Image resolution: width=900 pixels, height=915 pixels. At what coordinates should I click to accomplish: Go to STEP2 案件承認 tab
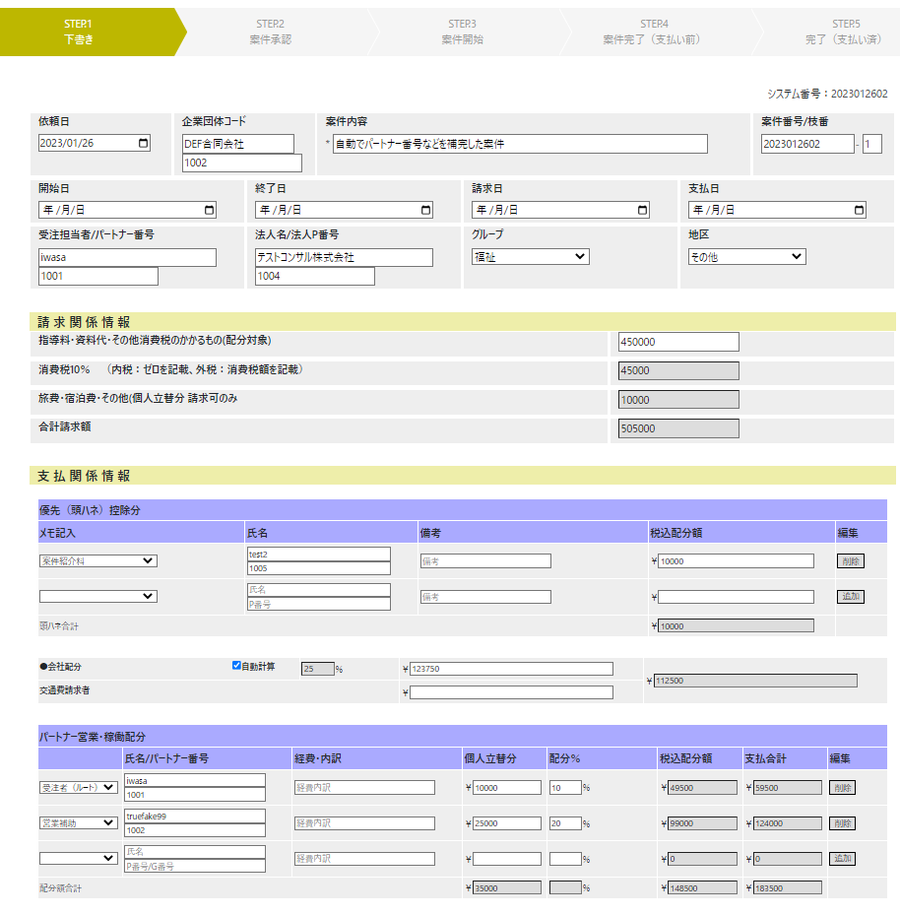tap(271, 32)
